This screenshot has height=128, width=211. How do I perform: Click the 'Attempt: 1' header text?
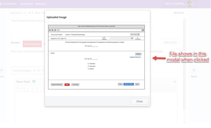click(x=41, y=4)
